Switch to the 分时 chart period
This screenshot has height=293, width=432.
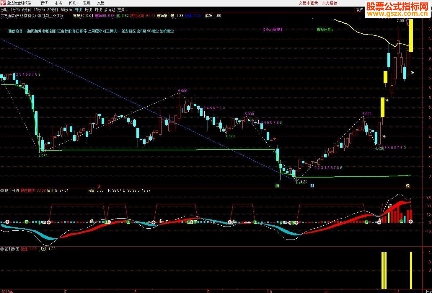click(x=4, y=10)
